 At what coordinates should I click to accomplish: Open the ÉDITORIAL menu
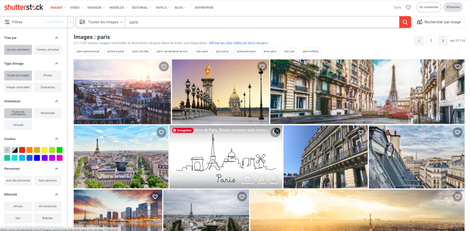pyautogui.click(x=141, y=7)
